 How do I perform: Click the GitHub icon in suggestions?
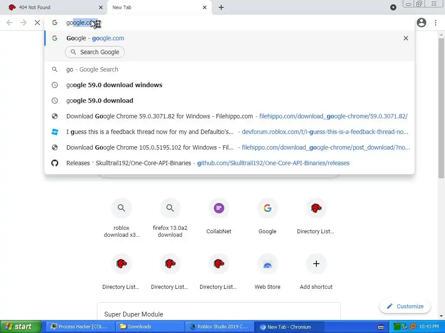pyautogui.click(x=55, y=163)
